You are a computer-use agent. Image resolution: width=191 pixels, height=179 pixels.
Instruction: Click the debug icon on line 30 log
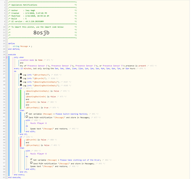coord(21,85)
